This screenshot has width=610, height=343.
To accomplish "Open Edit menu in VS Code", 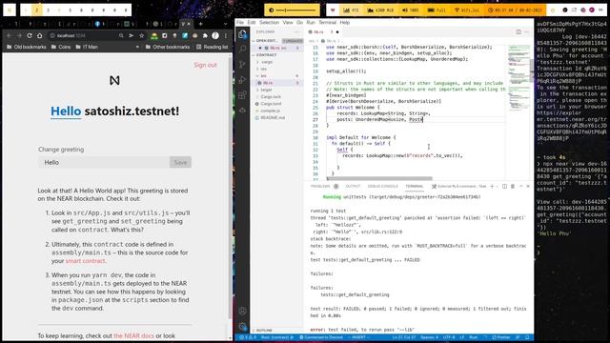I will [252, 23].
